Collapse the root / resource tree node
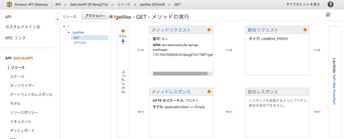 coord(64,26)
